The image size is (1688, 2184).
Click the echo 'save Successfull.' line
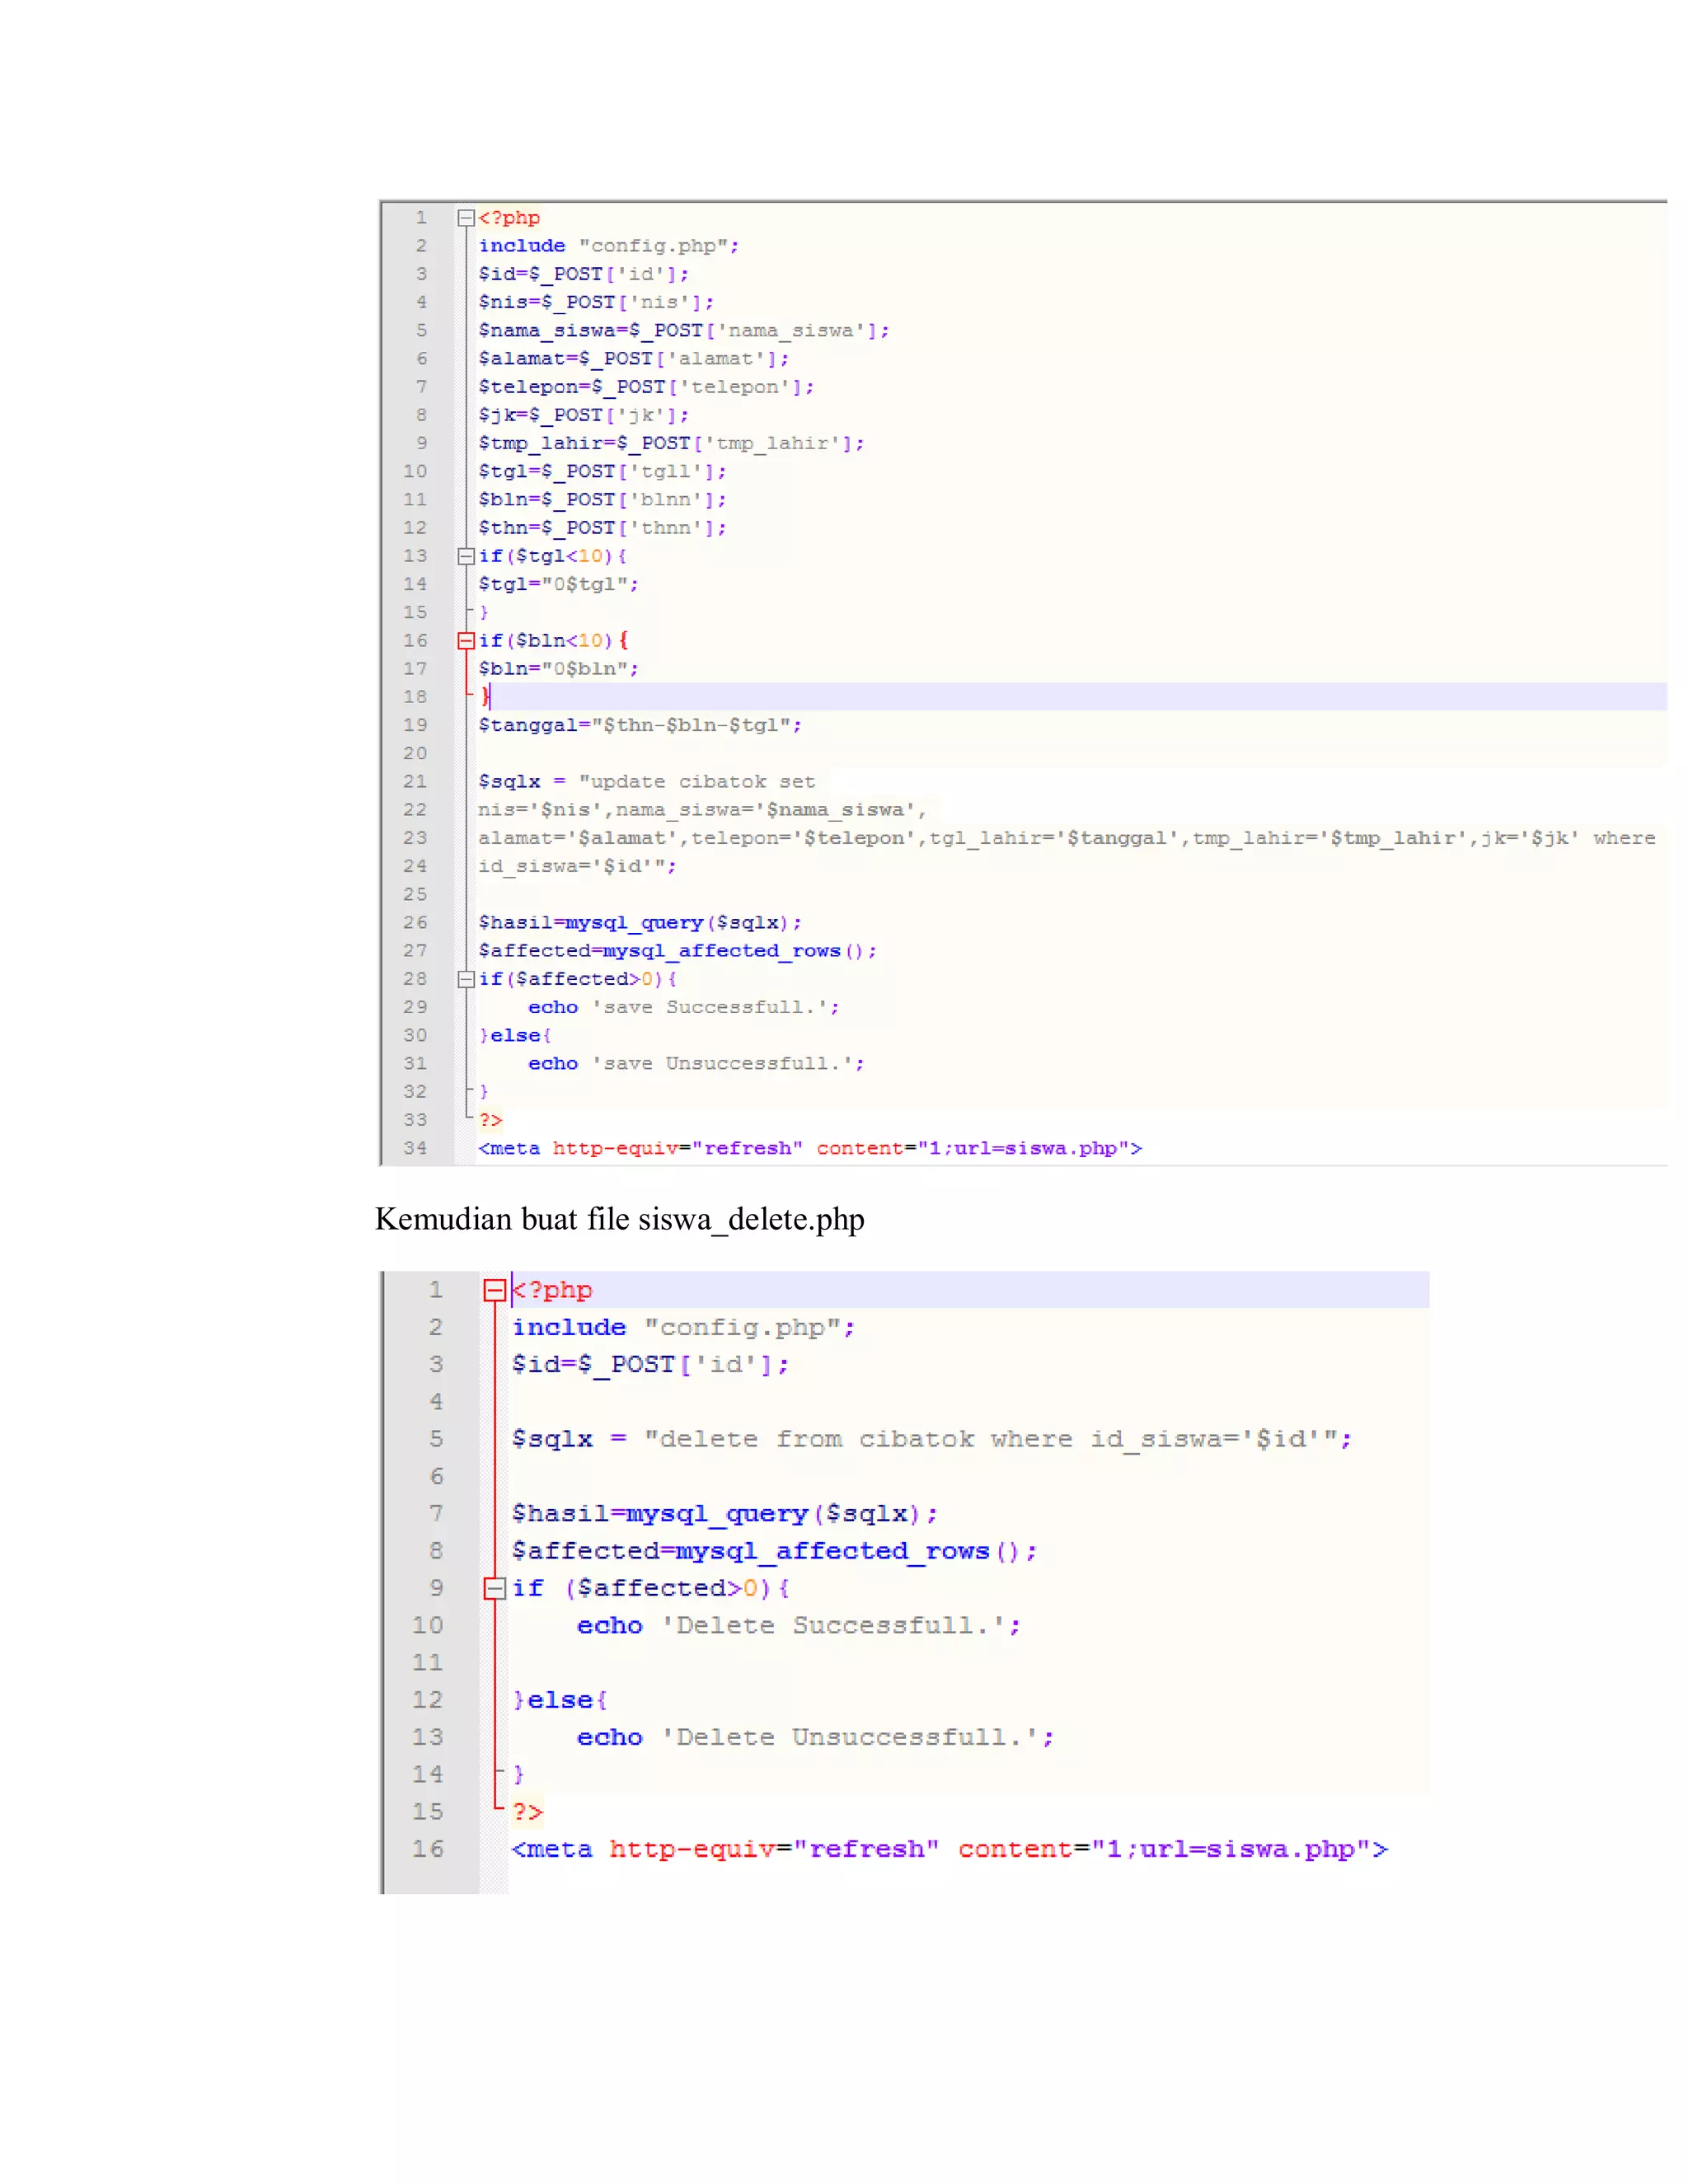tap(684, 1007)
